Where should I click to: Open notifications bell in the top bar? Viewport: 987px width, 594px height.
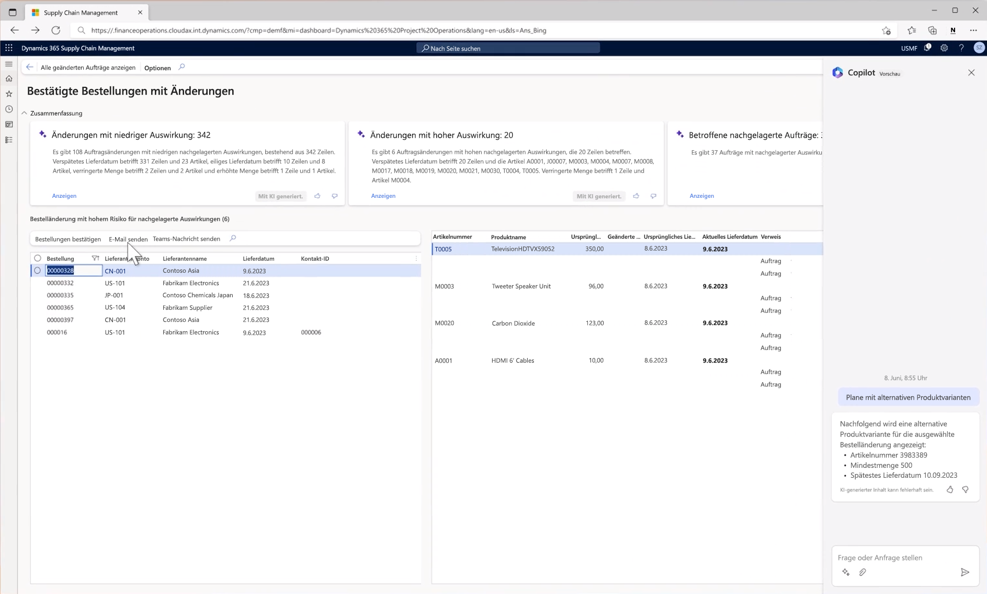927,48
